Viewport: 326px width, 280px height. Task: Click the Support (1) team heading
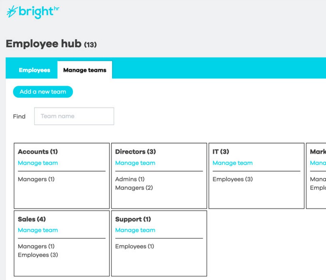pyautogui.click(x=133, y=219)
